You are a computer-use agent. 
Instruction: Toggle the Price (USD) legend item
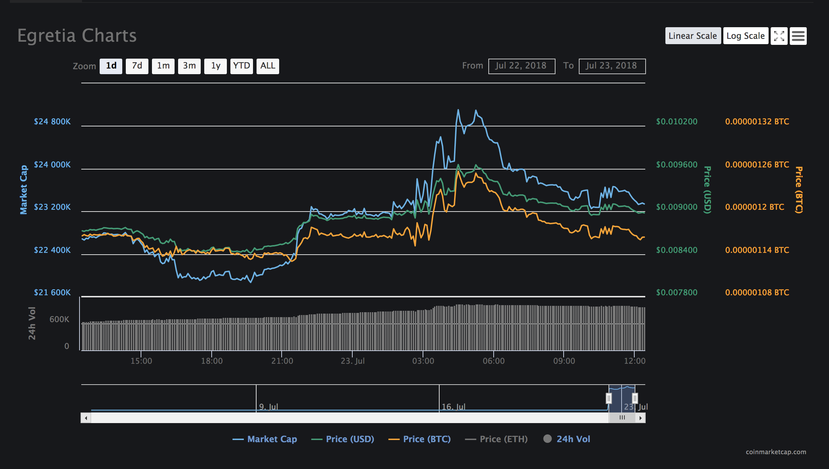click(342, 439)
